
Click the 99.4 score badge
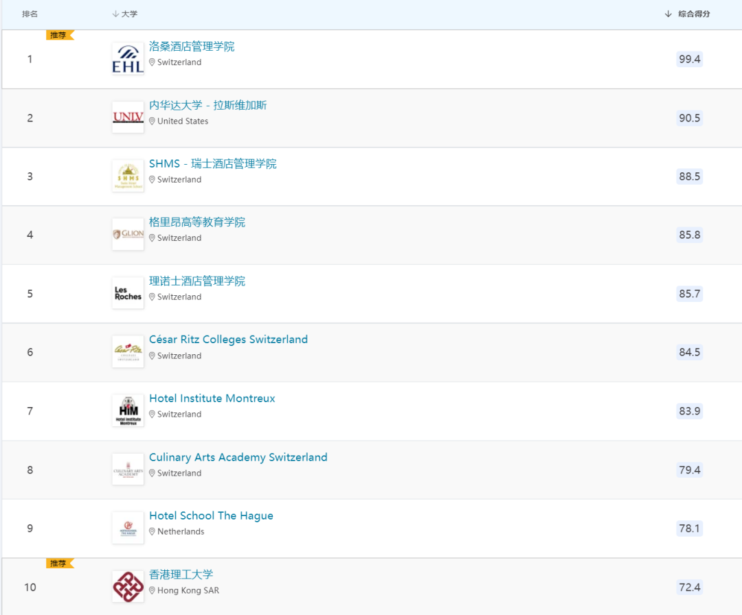tap(689, 59)
